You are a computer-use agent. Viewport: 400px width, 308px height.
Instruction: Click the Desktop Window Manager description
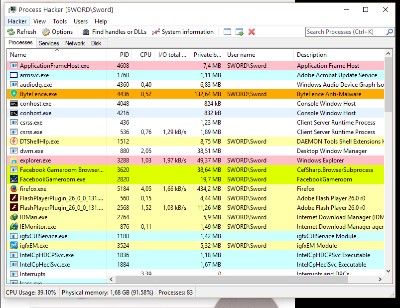[332, 151]
